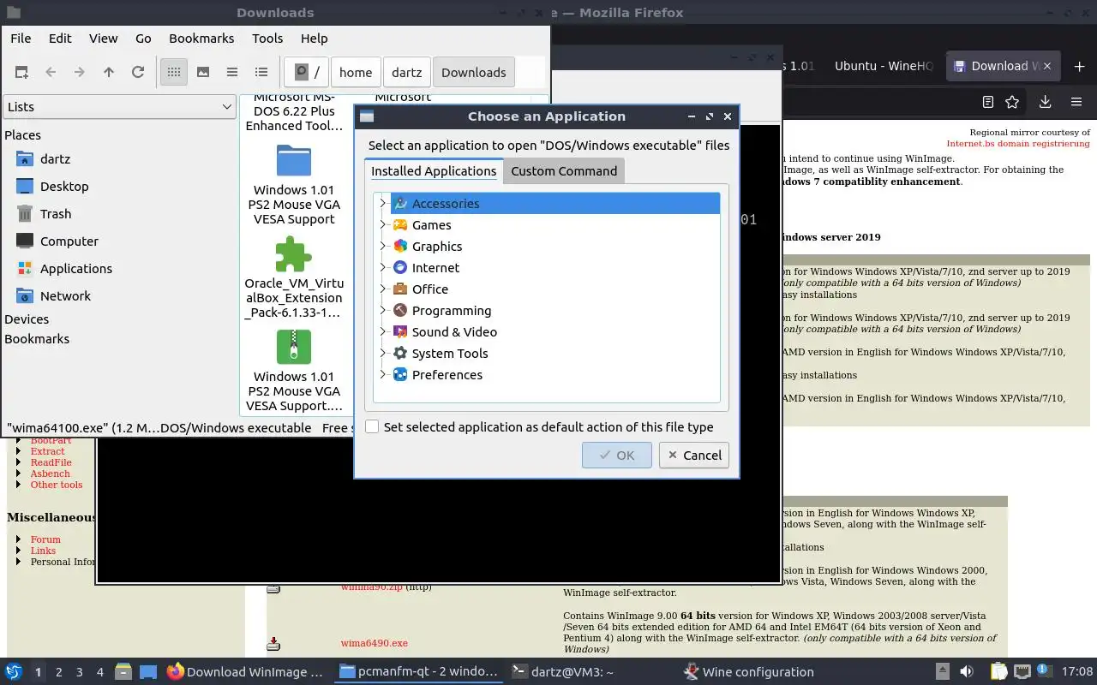Open the Asbench link

[50, 474]
